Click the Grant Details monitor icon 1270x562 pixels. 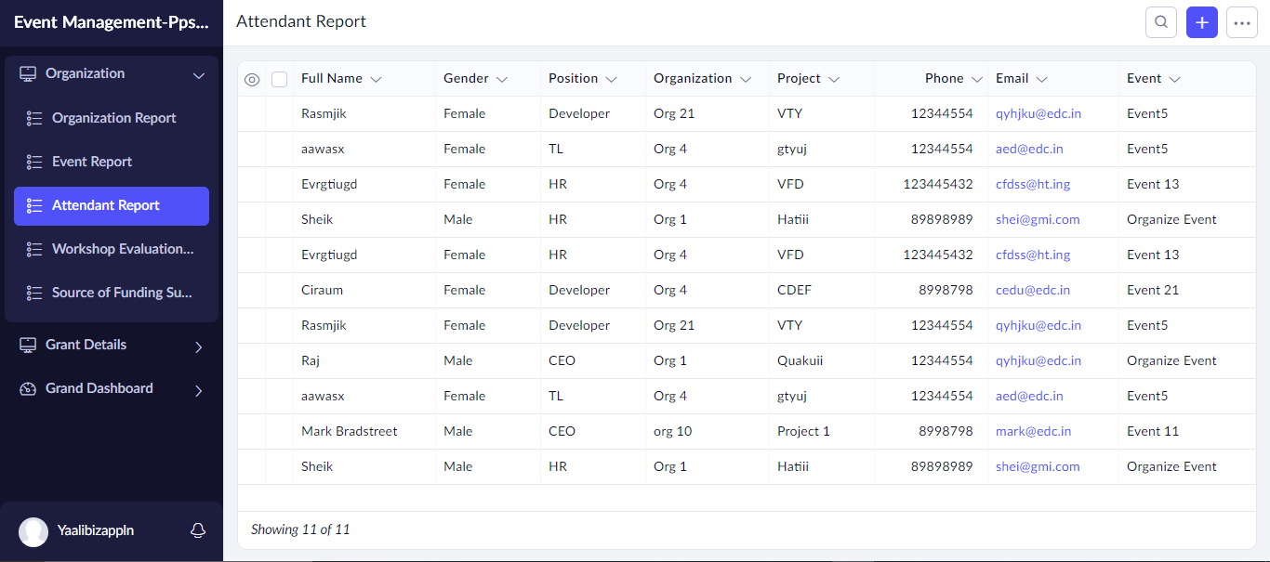point(28,346)
